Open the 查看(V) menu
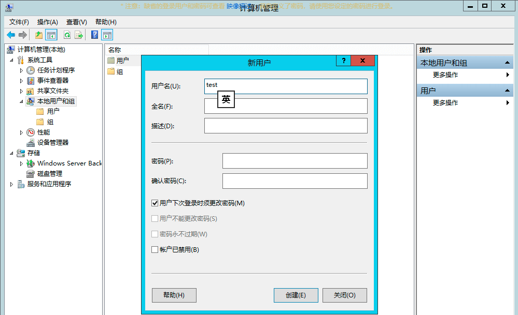The height and width of the screenshot is (315, 518). (x=77, y=22)
